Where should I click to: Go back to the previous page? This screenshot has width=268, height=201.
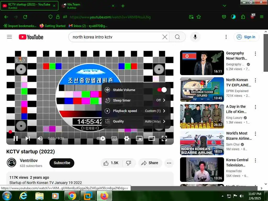tap(6, 17)
